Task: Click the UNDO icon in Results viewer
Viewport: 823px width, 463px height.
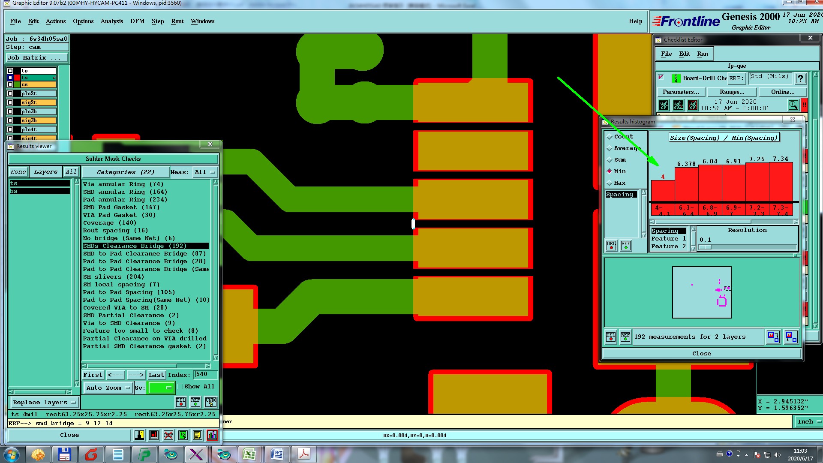Action: (x=210, y=402)
